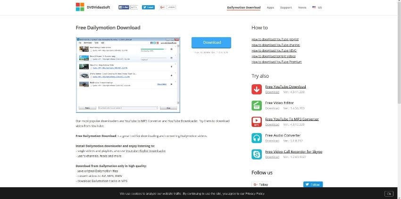The image size is (401, 199).
Task: Open the Dailymotion Download tab
Action: click(x=244, y=8)
